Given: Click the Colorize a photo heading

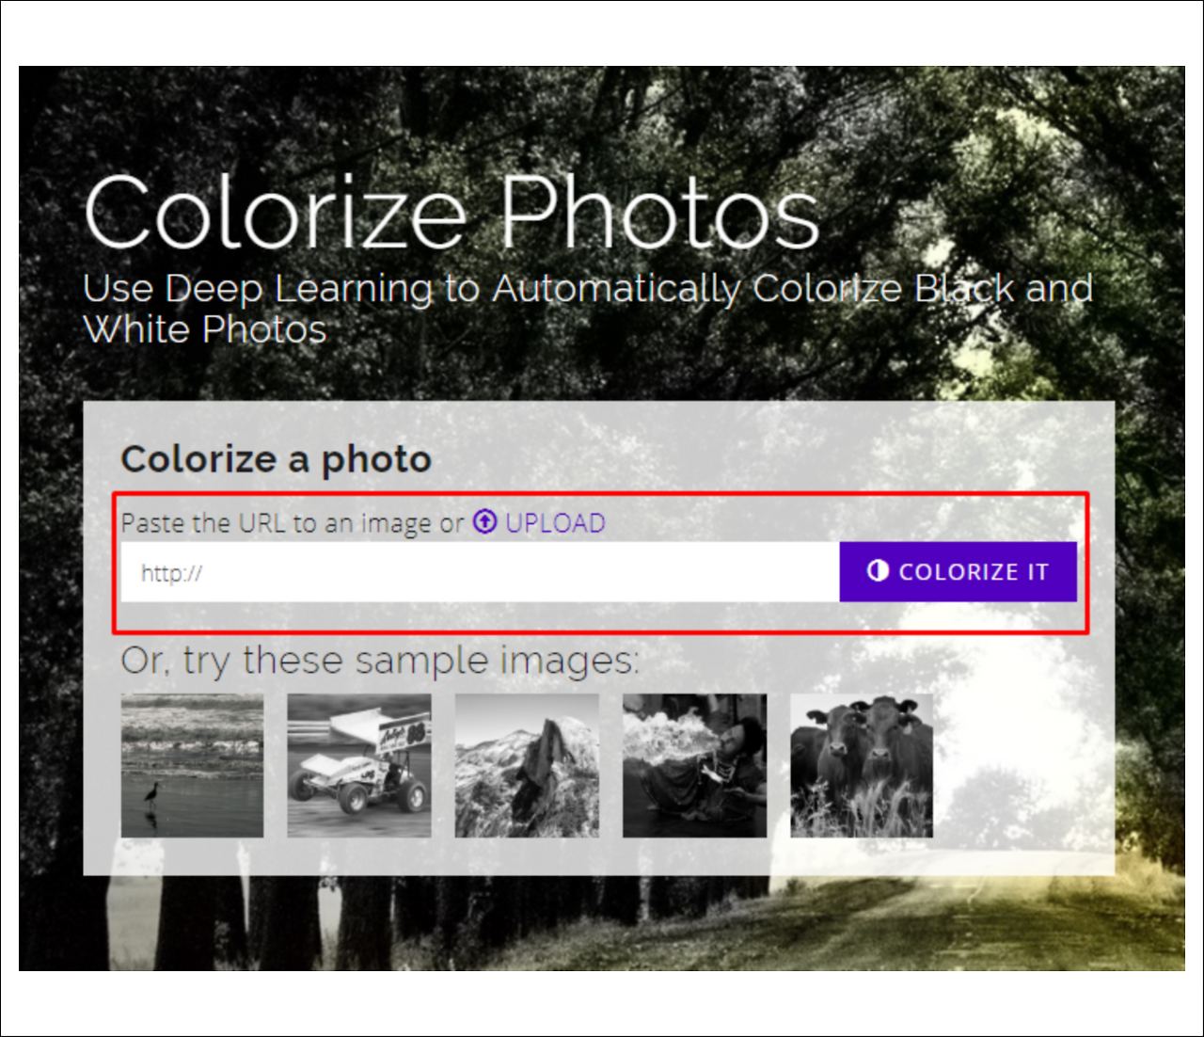Looking at the screenshot, I should pyautogui.click(x=276, y=459).
